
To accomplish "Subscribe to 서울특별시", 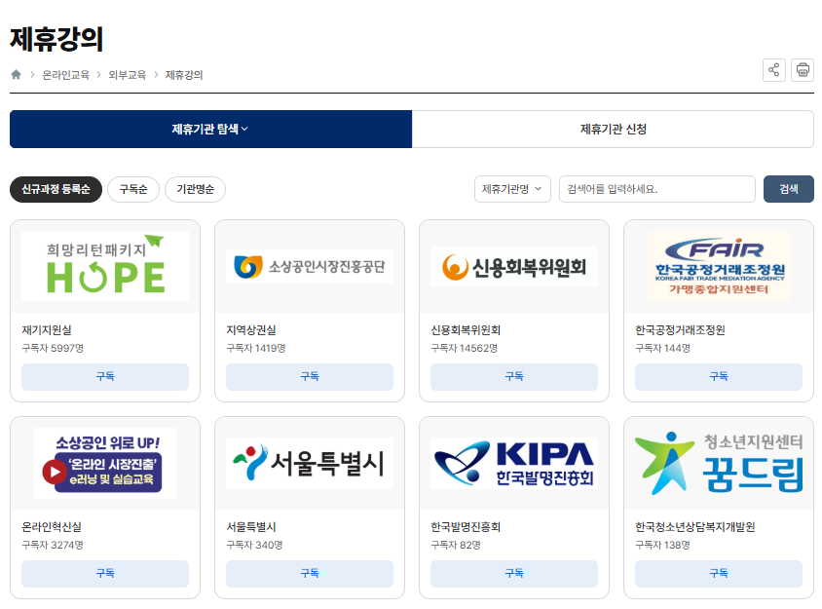I will click(310, 573).
